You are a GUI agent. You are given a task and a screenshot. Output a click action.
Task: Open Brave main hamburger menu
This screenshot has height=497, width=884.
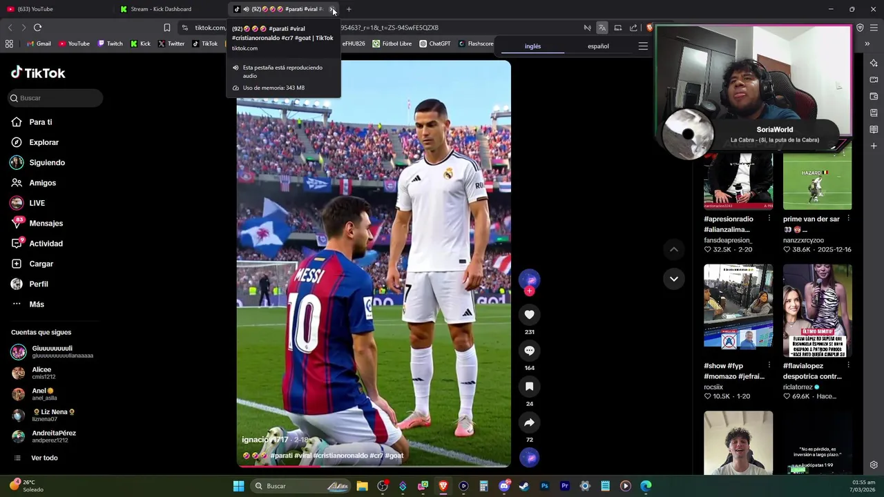tap(874, 28)
